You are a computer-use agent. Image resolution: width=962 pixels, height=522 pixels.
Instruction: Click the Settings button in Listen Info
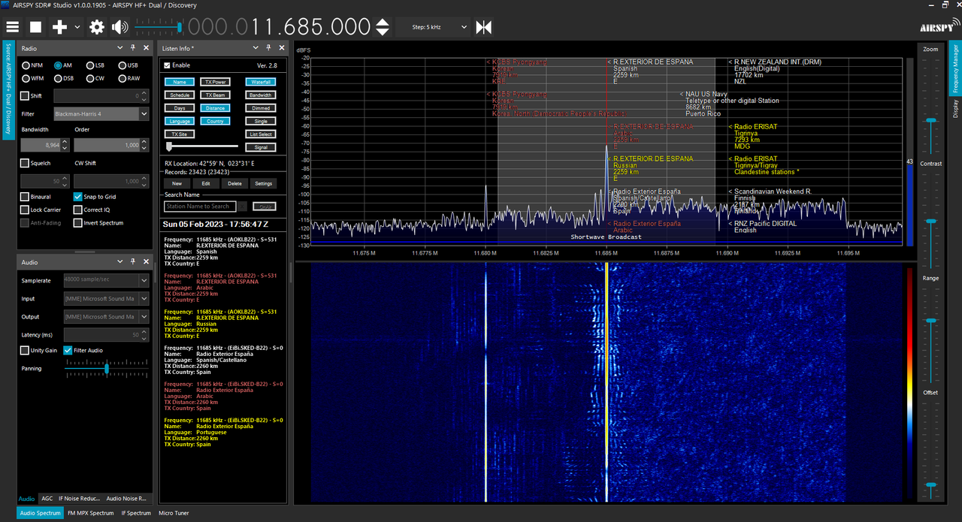pyautogui.click(x=263, y=183)
